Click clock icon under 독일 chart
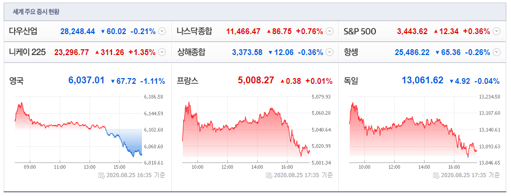 [436, 175]
